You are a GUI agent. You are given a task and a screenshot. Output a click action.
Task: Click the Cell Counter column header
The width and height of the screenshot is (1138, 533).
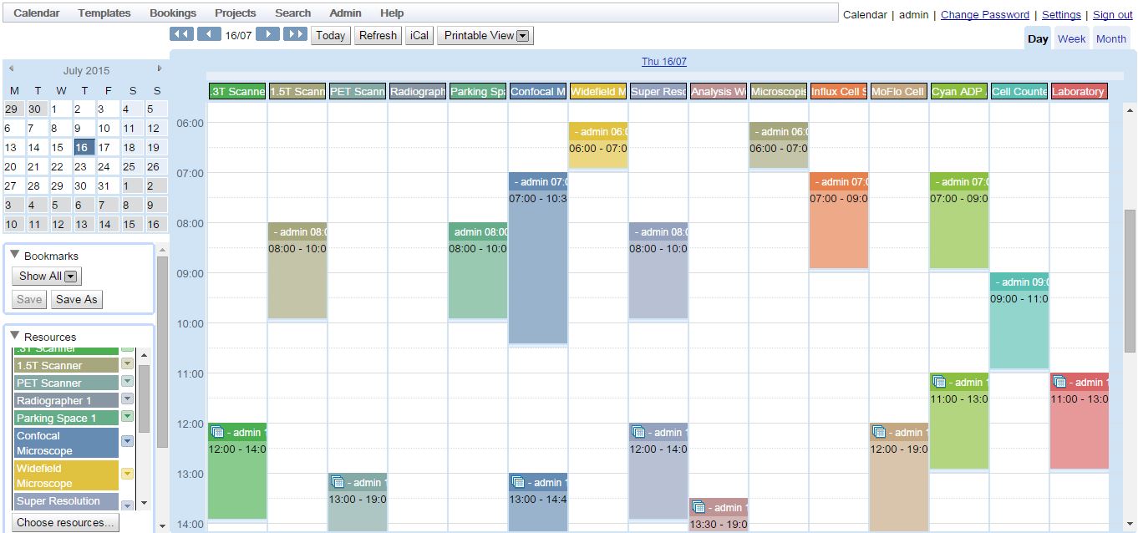1019,92
